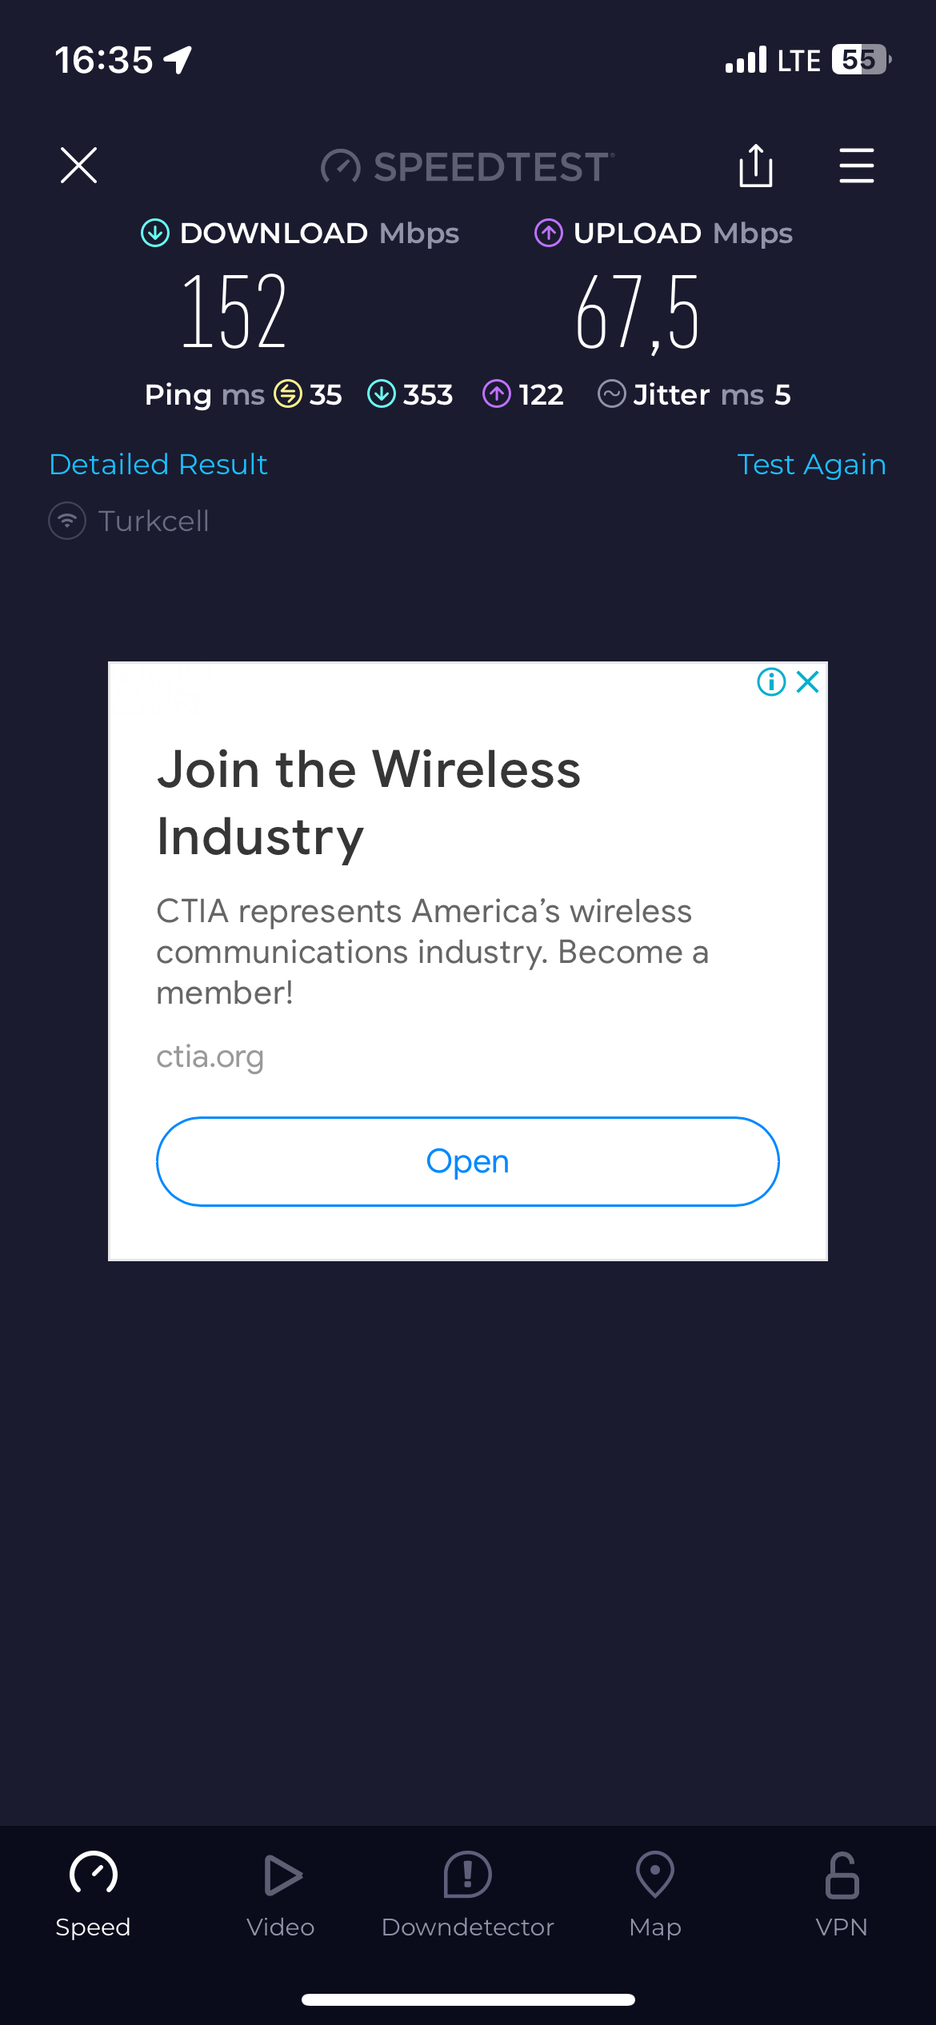Close the result with the X icon
Image resolution: width=936 pixels, height=2025 pixels.
point(78,166)
